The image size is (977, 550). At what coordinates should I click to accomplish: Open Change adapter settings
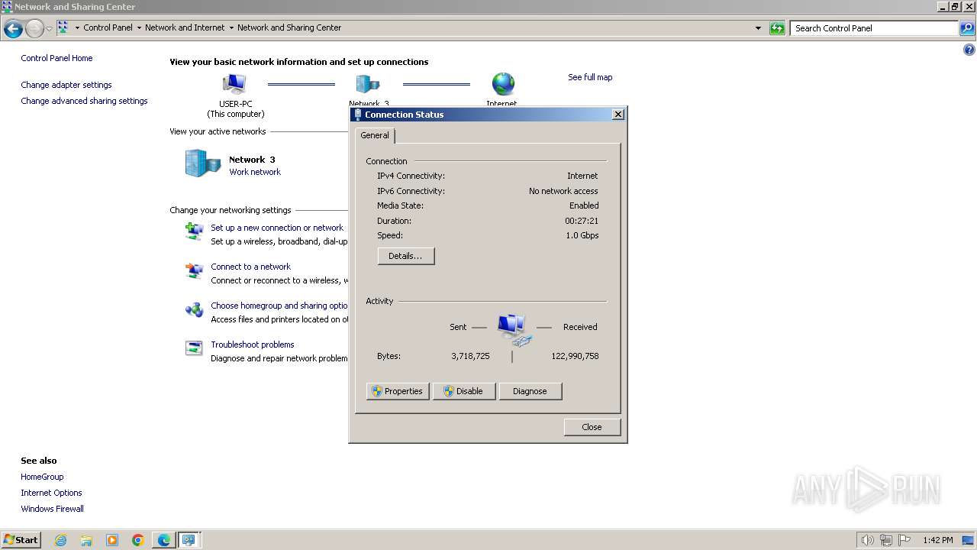coord(66,85)
